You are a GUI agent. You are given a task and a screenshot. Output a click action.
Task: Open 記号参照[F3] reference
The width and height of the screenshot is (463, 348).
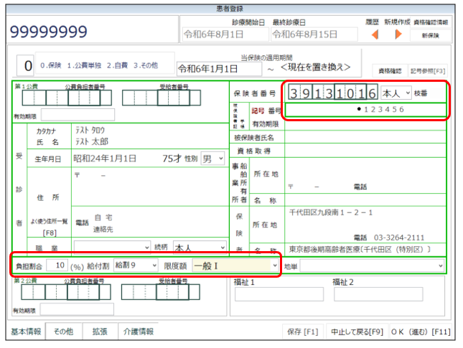pyautogui.click(x=429, y=71)
